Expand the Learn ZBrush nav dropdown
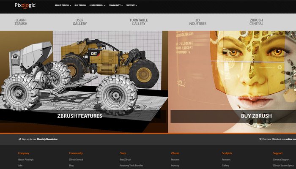 (97, 5)
